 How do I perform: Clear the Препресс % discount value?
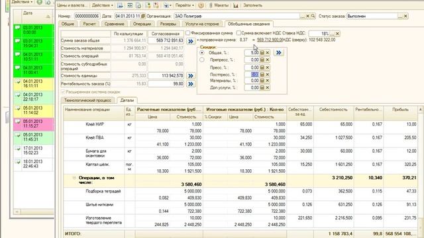tap(268, 59)
